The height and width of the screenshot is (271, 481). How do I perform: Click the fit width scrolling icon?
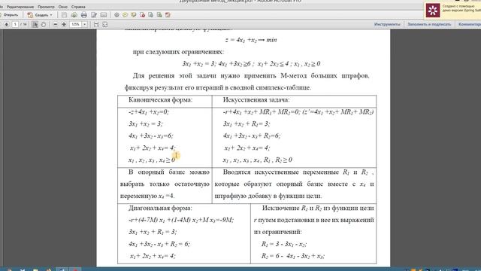pyautogui.click(x=96, y=24)
